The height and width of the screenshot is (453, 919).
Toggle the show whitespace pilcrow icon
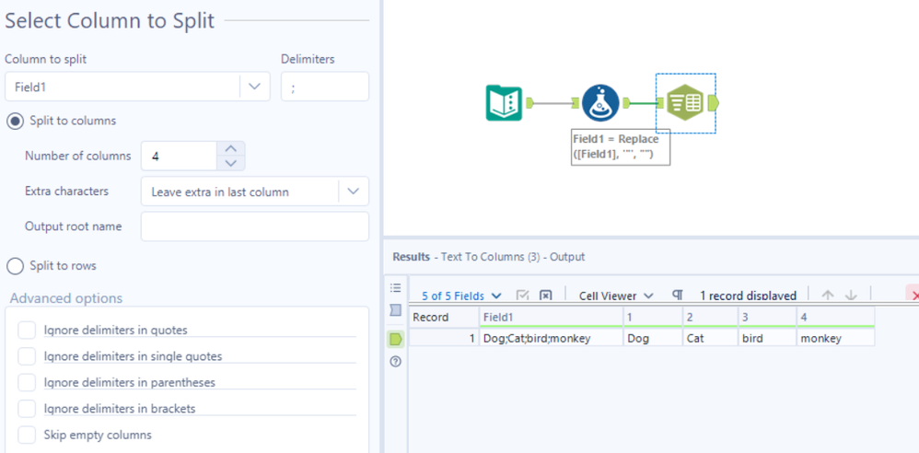click(x=678, y=296)
